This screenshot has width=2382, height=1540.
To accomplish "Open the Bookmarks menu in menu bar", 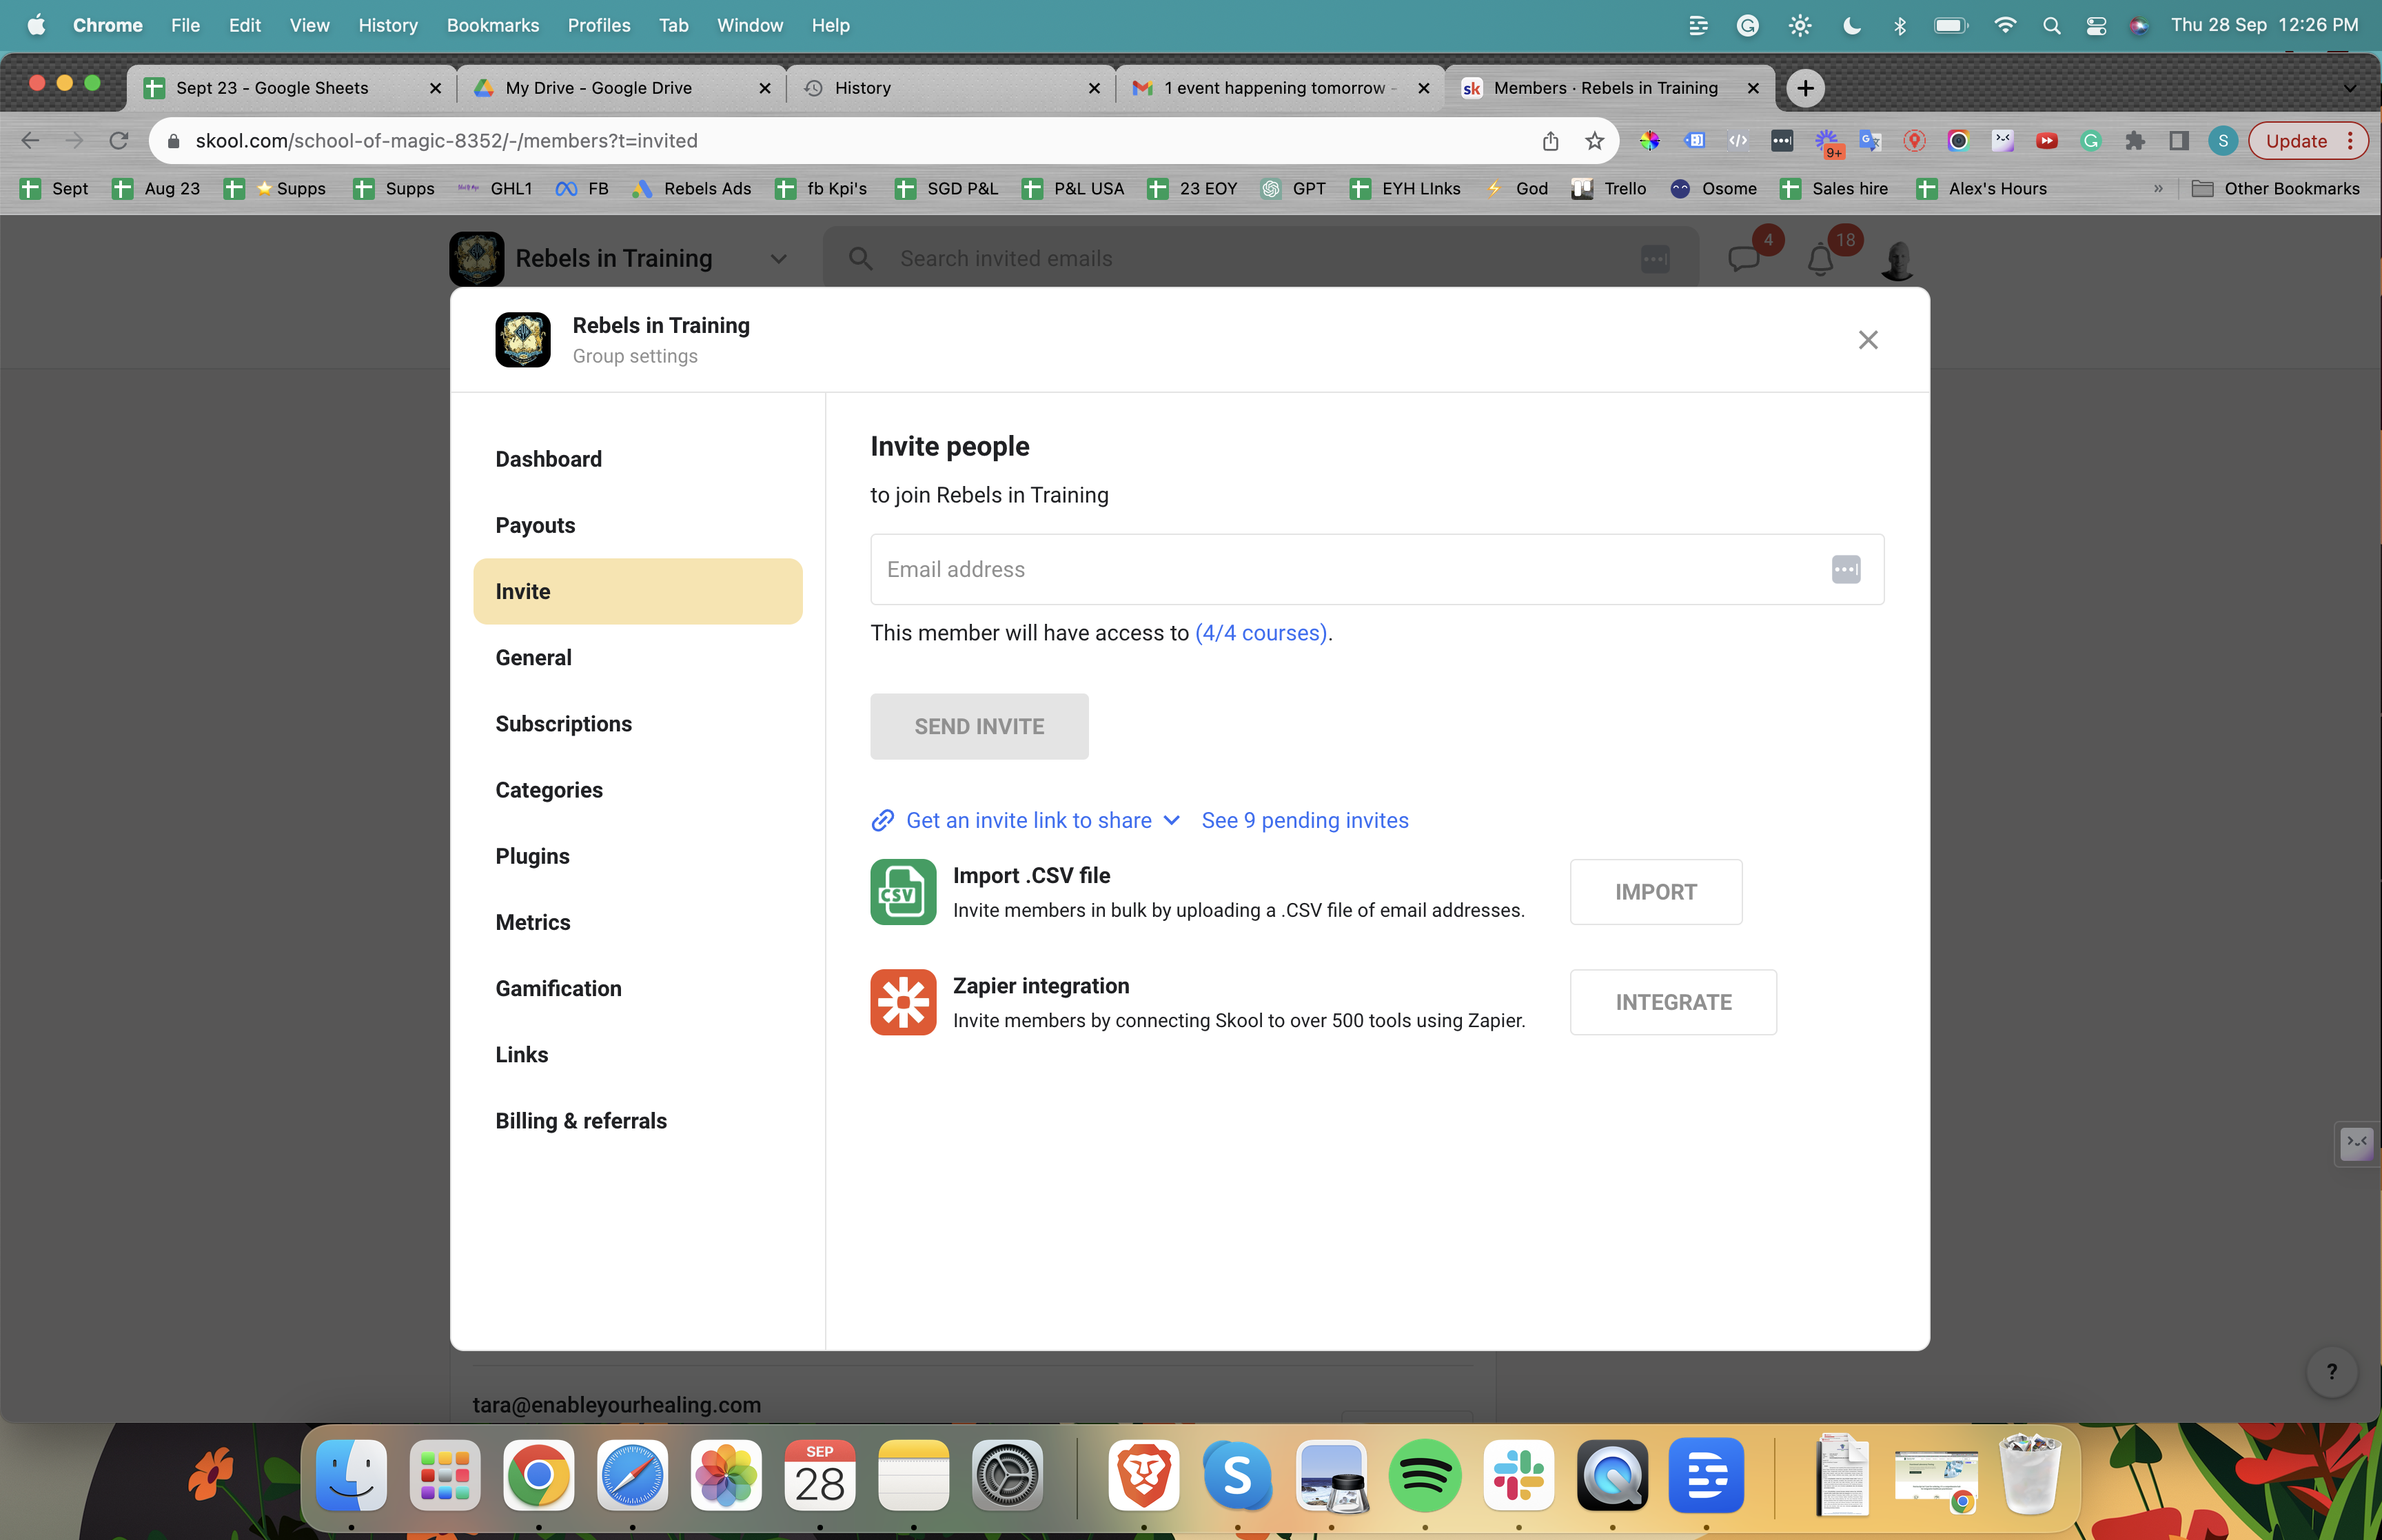I will coord(492,25).
